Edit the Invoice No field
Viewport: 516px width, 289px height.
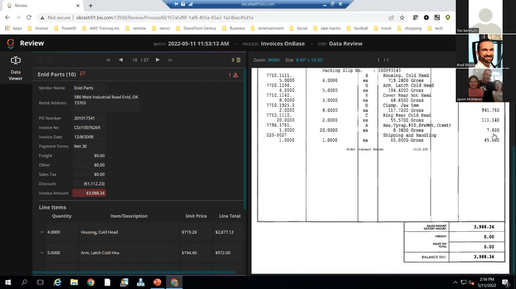tap(87, 127)
